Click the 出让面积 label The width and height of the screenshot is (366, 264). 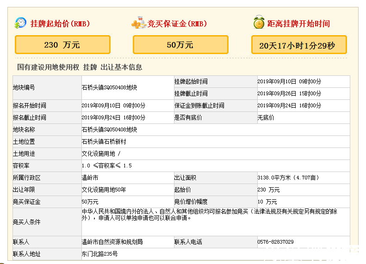pos(186,178)
